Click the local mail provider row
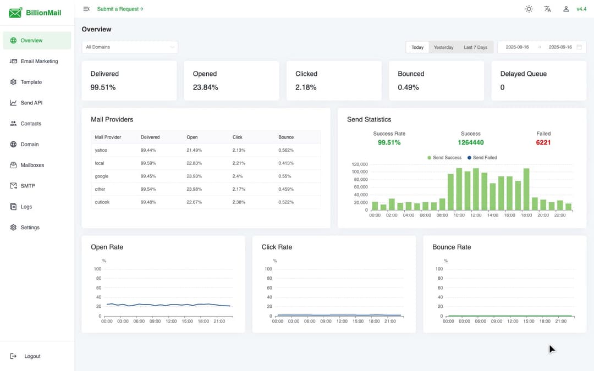This screenshot has height=371, width=594. (x=206, y=163)
